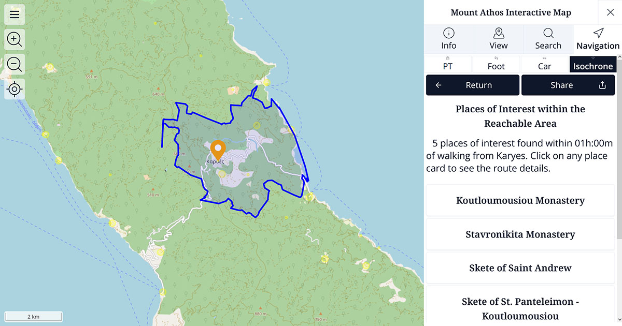Open the Search tab
This screenshot has height=326, width=622.
tap(548, 39)
